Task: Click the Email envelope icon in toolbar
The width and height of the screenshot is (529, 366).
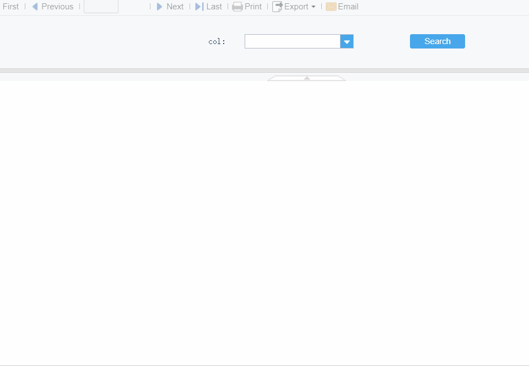Action: [x=331, y=7]
